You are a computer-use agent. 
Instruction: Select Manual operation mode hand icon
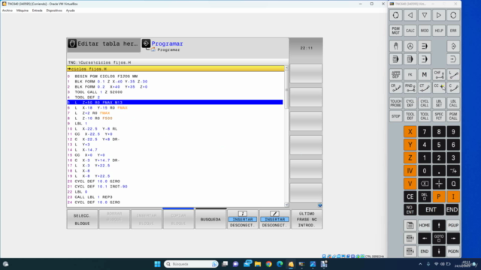[x=396, y=46]
